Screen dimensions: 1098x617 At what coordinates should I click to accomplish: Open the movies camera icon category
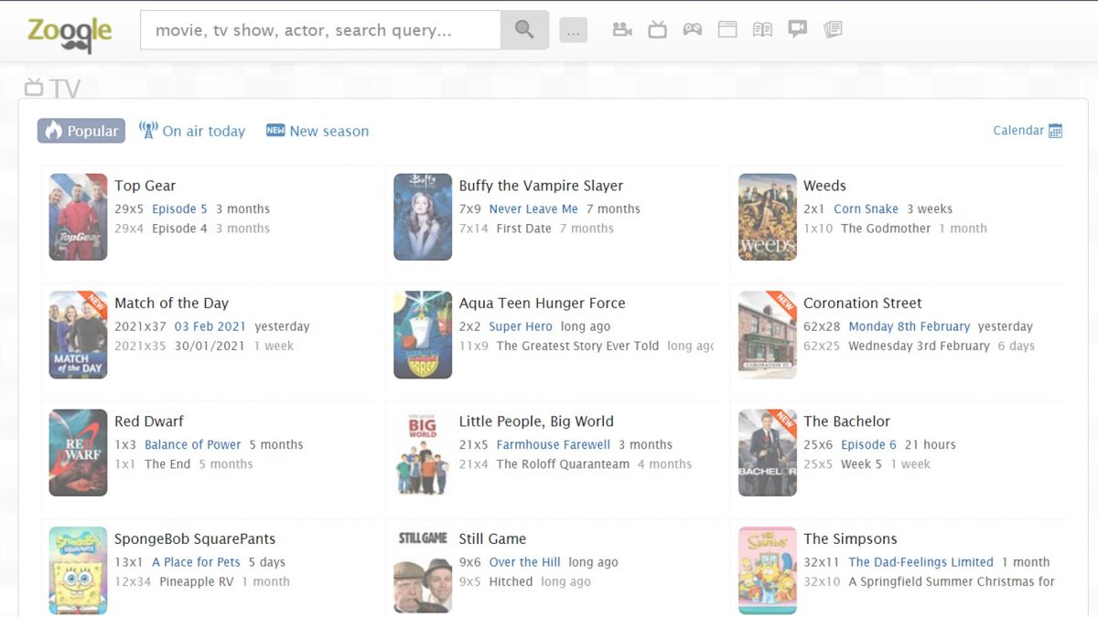pyautogui.click(x=622, y=30)
